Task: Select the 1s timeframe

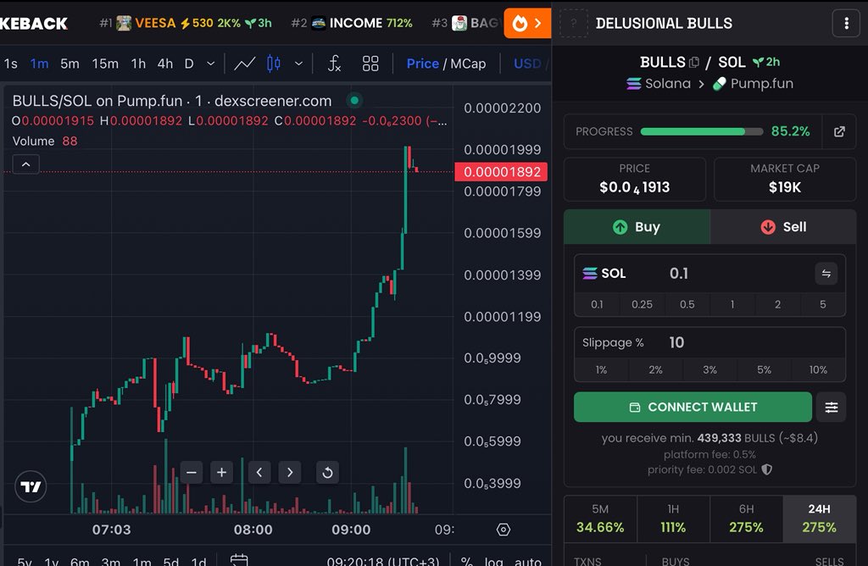Action: click(10, 64)
